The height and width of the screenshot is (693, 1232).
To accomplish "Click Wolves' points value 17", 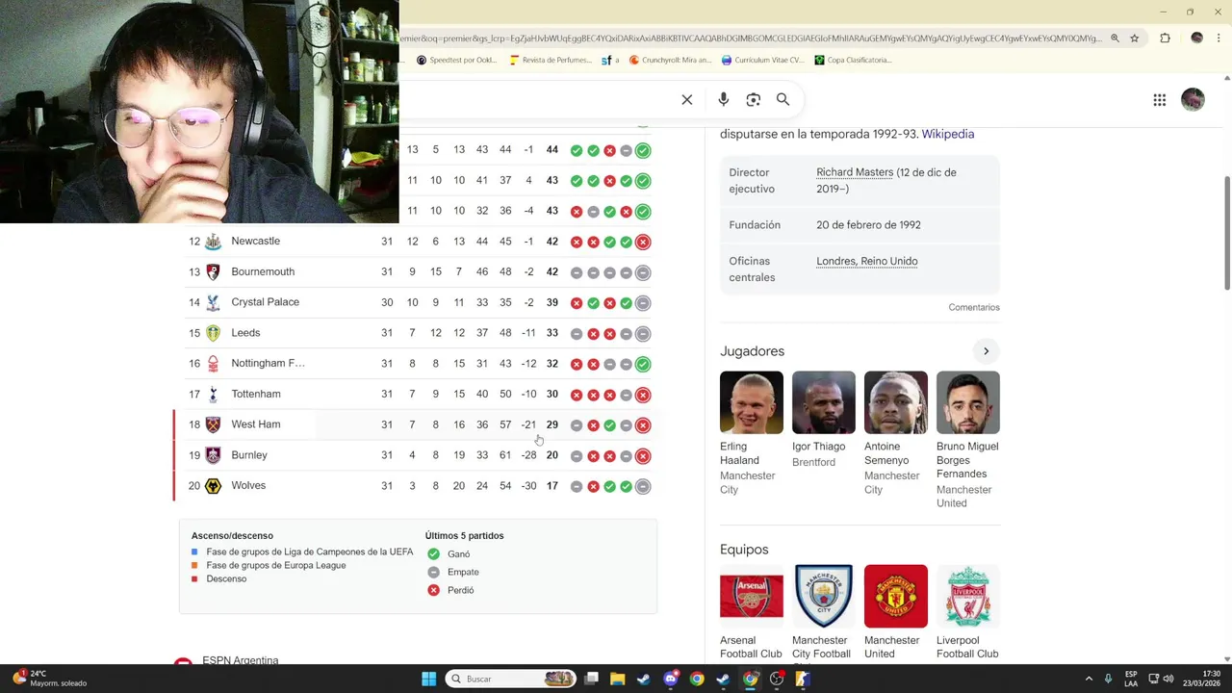I will tap(552, 486).
